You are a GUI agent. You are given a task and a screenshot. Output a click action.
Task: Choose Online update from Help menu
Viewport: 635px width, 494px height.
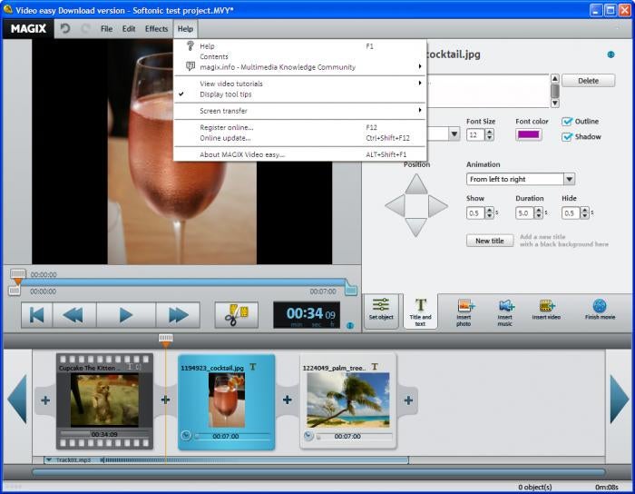[x=225, y=138]
